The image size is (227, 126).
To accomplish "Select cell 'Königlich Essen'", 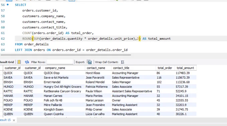I will click(53, 110).
